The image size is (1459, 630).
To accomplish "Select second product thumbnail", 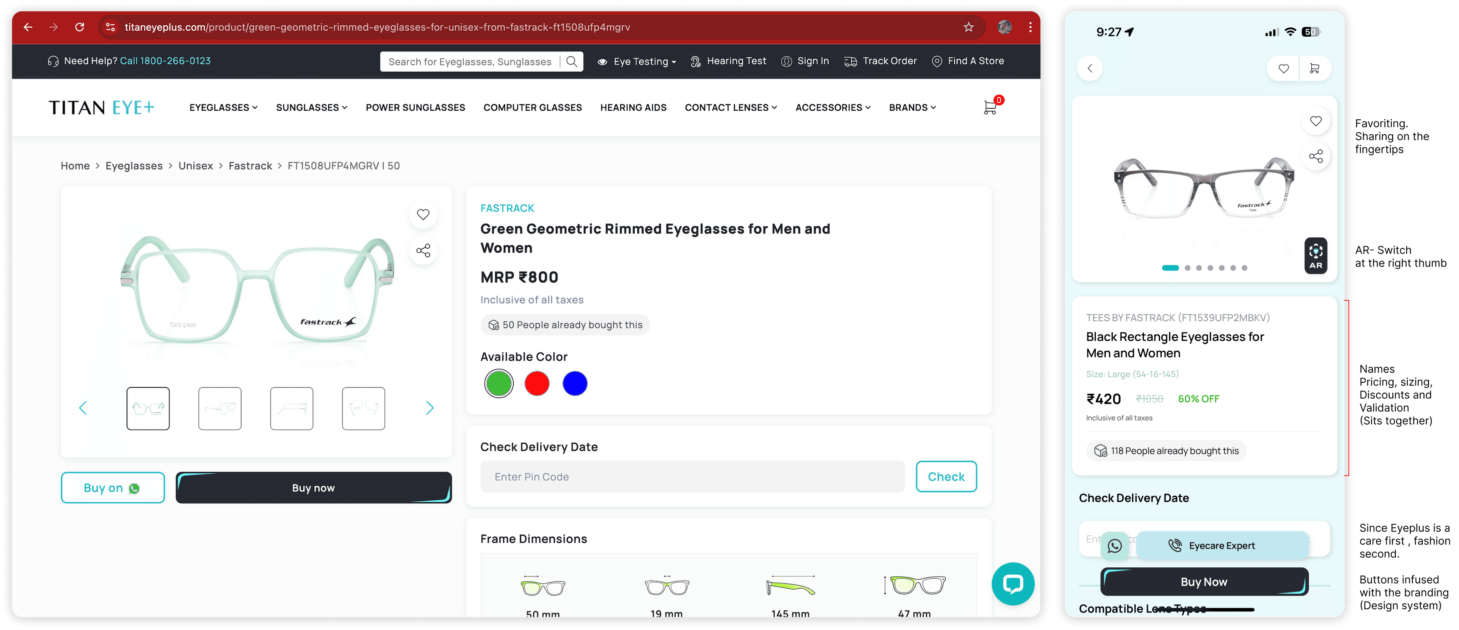I will coord(220,408).
